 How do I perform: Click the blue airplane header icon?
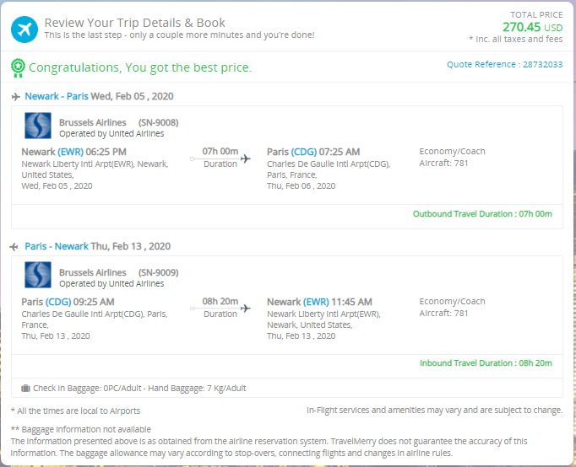(24, 29)
